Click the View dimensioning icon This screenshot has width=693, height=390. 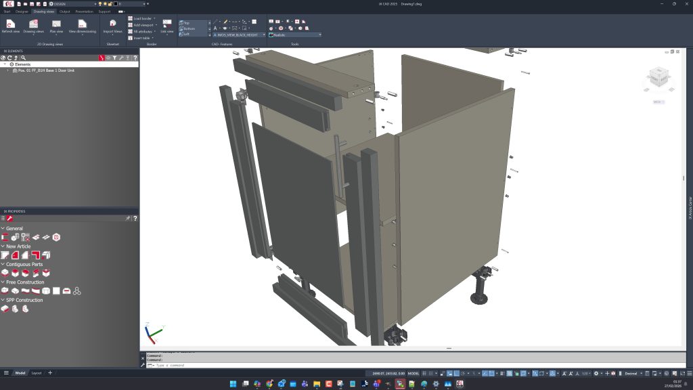82,24
